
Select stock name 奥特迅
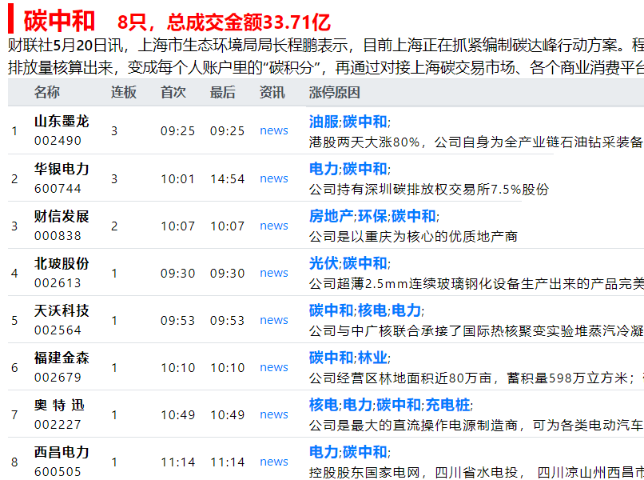tap(60, 405)
